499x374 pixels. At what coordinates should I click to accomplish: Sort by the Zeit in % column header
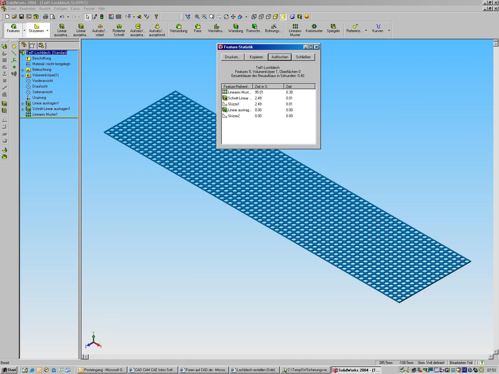tap(268, 86)
